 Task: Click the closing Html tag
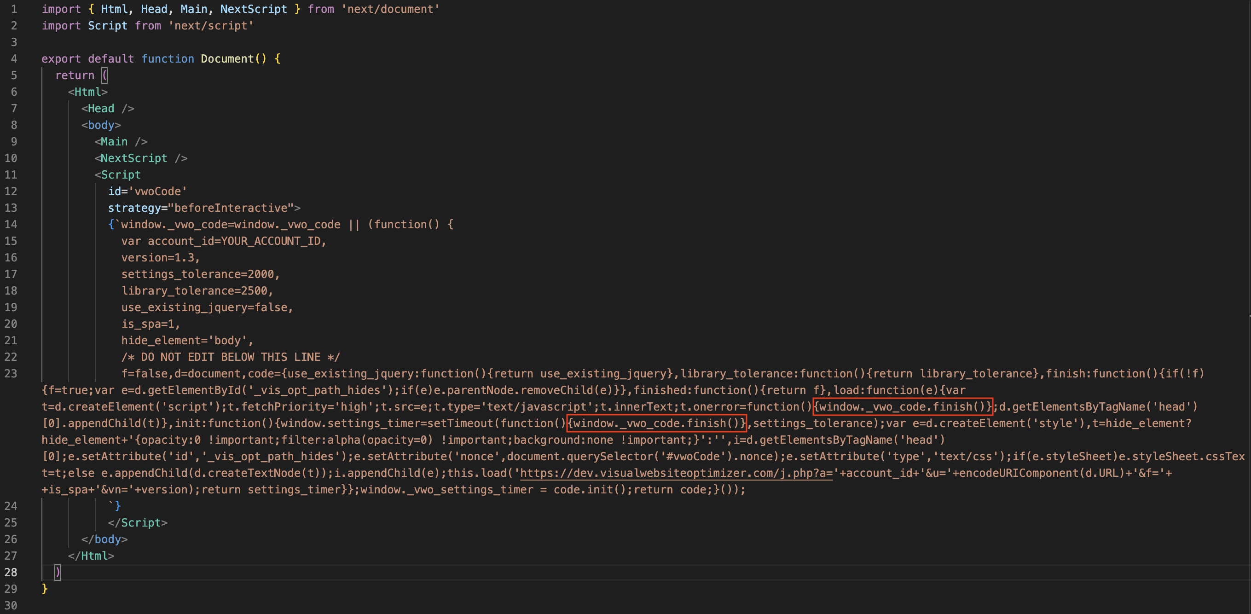[x=91, y=556]
